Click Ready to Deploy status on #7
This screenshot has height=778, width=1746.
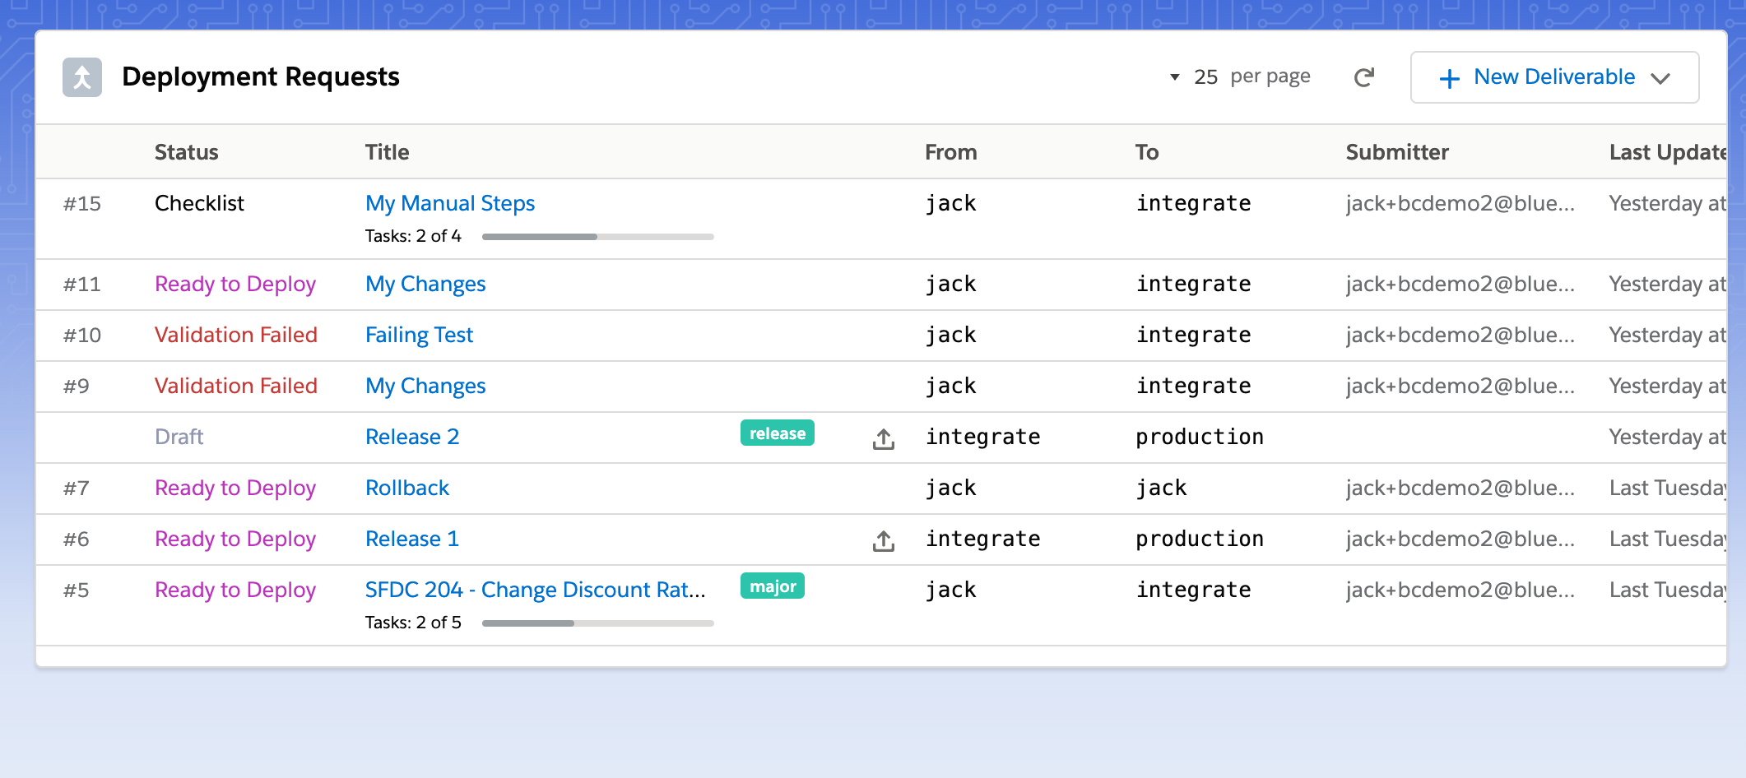pos(235,488)
